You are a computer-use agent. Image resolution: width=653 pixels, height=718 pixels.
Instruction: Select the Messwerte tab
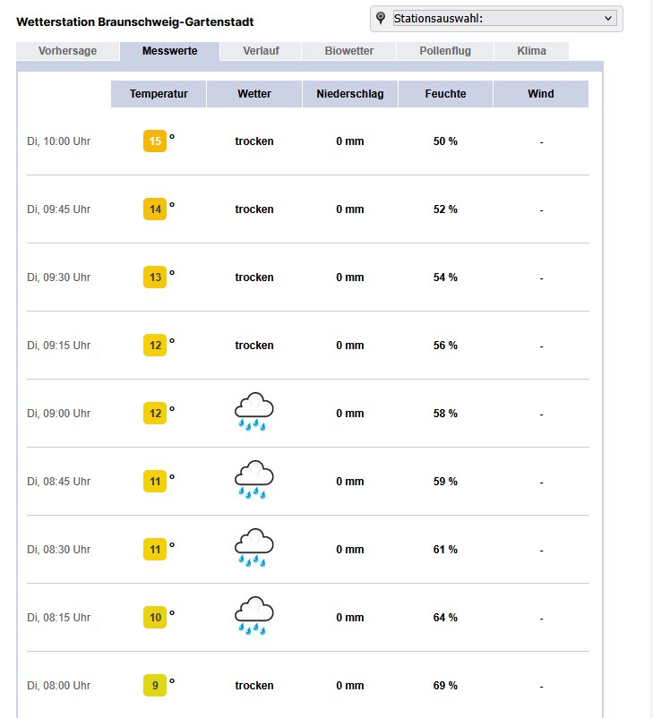click(x=169, y=51)
